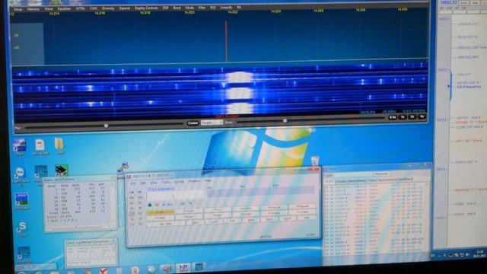The height and width of the screenshot is (274, 487).
Task: Open the RX2 menu item
Action: tap(213, 8)
